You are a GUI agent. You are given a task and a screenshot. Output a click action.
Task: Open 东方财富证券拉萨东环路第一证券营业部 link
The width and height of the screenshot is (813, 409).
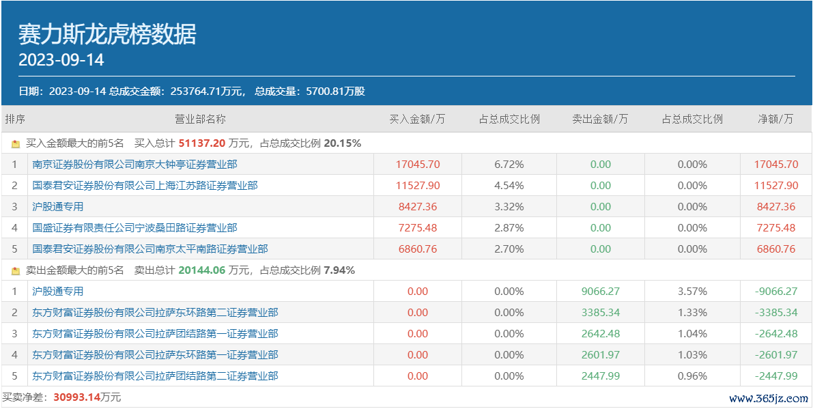(x=155, y=354)
